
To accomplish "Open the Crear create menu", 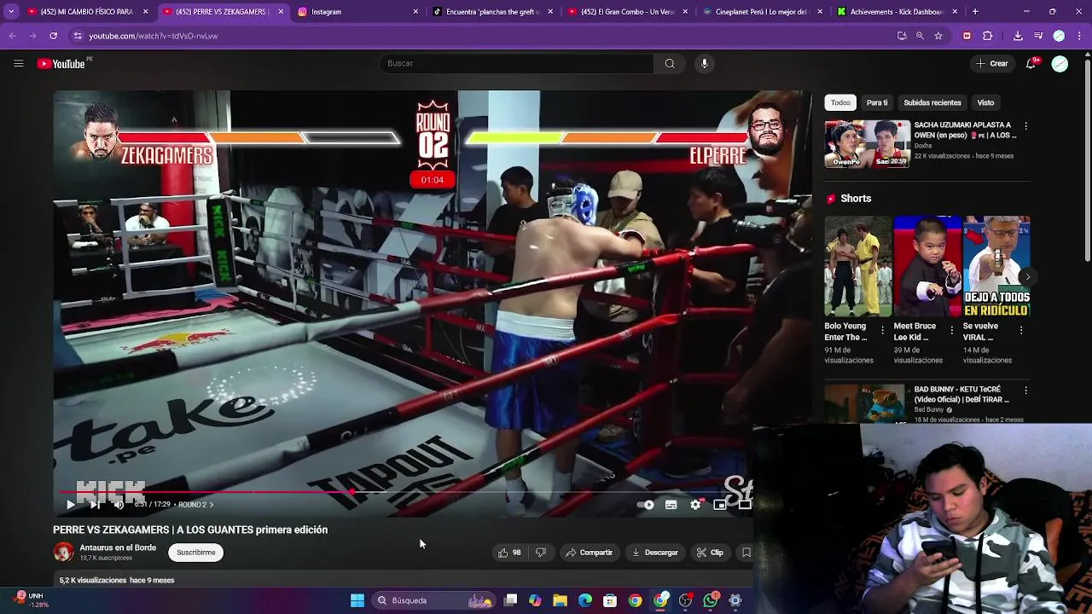I will (x=992, y=63).
